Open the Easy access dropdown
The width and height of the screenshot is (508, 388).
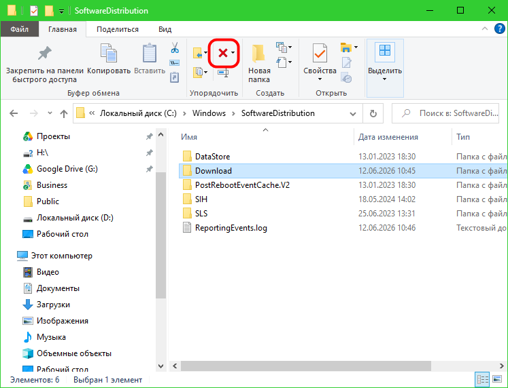click(290, 62)
